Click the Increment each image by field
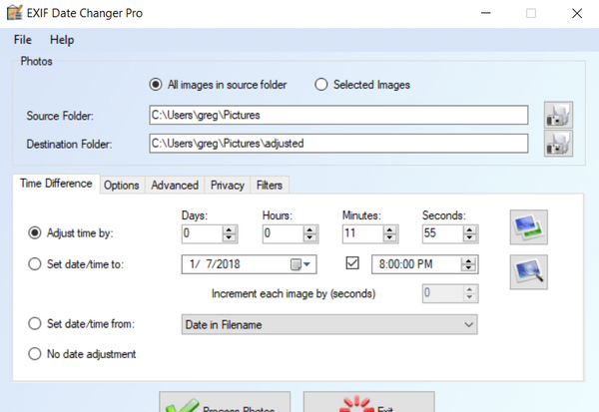Screen dimensions: 599x412 [x=450, y=293]
